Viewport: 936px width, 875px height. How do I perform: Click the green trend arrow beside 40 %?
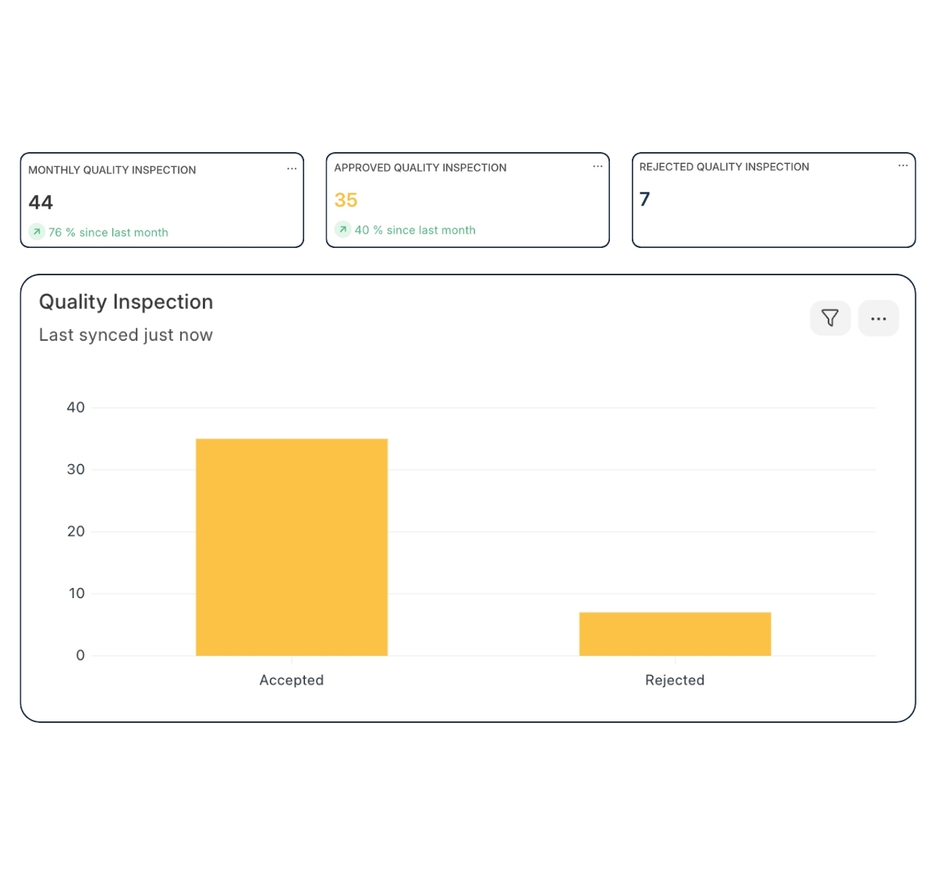[342, 229]
